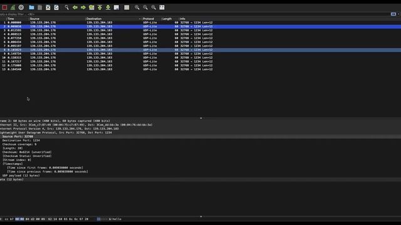Select Ethernet II line in details
Image resolution: width=401 pixels, height=225 pixels.
click(x=200, y=125)
